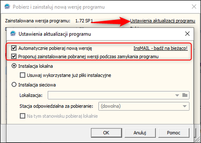Open the InsMAIL - bądź na bieżąco! link
The width and height of the screenshot is (201, 143).
[x=161, y=48]
